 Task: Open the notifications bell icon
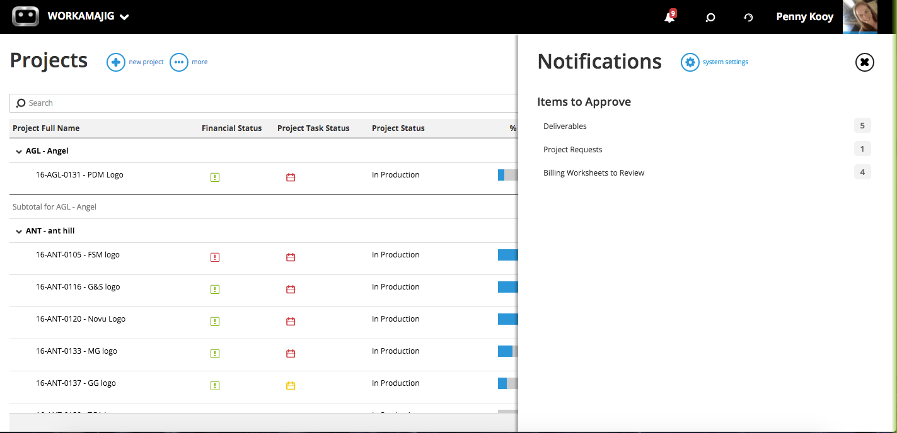click(669, 16)
